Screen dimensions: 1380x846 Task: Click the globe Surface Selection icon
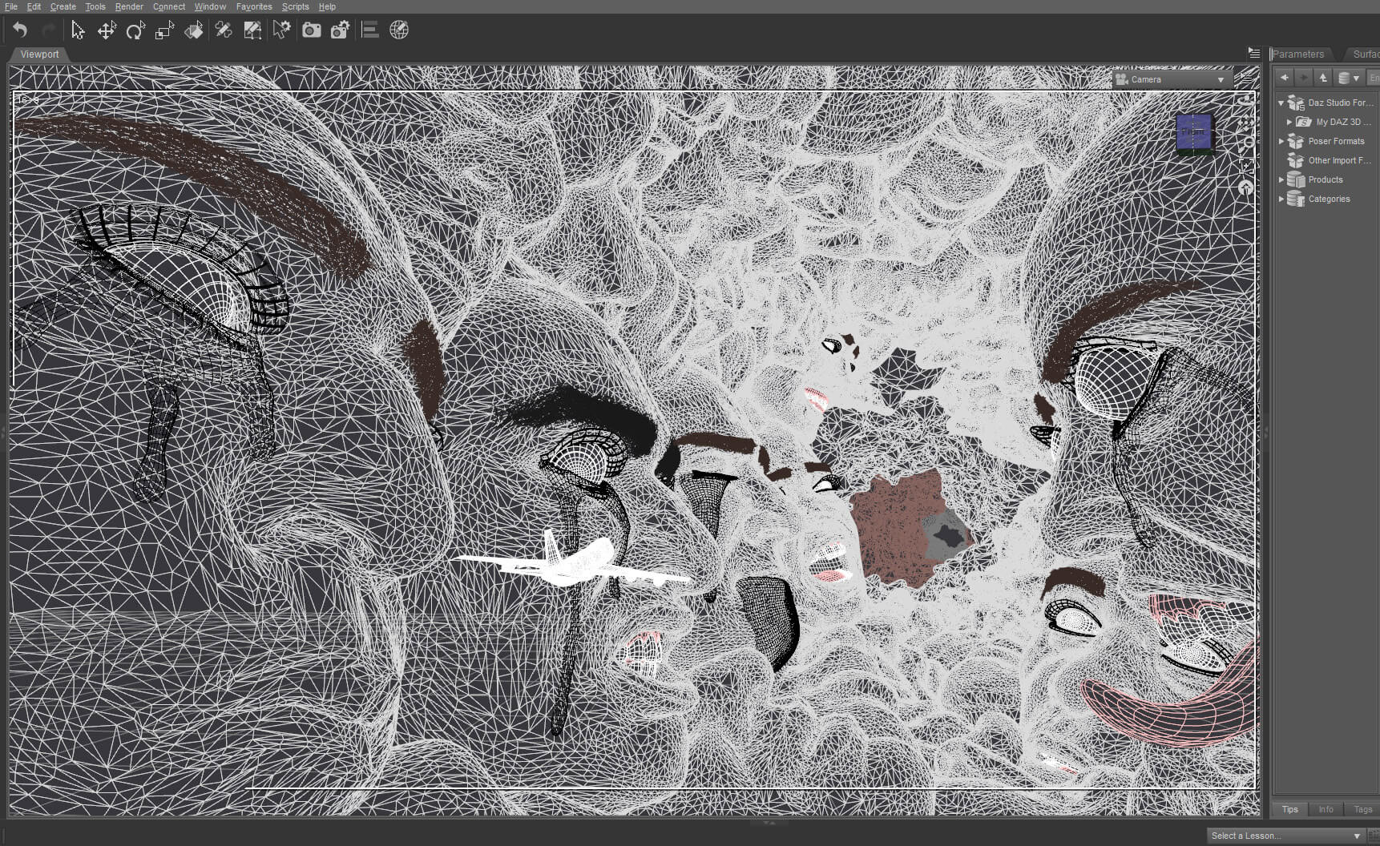click(398, 30)
